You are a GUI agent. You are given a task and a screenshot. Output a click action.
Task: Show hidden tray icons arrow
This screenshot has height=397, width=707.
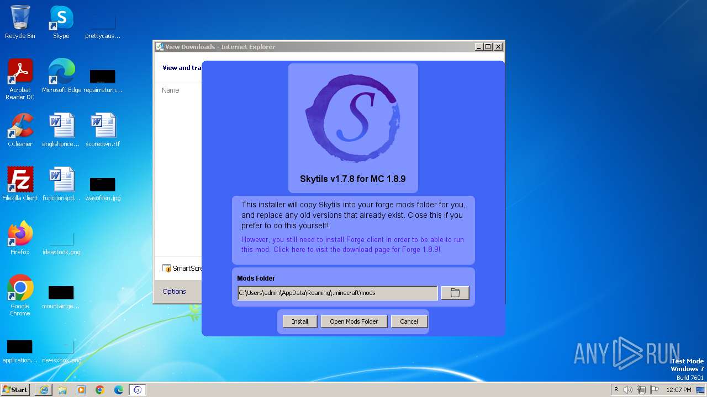[616, 390]
